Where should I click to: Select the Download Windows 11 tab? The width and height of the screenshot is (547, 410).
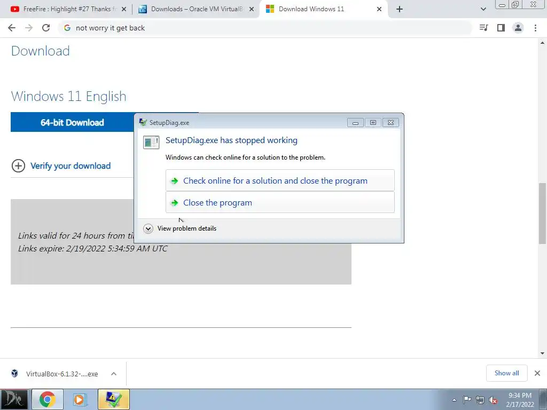pyautogui.click(x=324, y=9)
